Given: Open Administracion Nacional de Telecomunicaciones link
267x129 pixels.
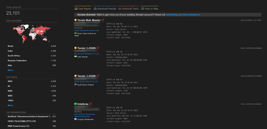Looking at the screenshot, I should click(x=85, y=115).
